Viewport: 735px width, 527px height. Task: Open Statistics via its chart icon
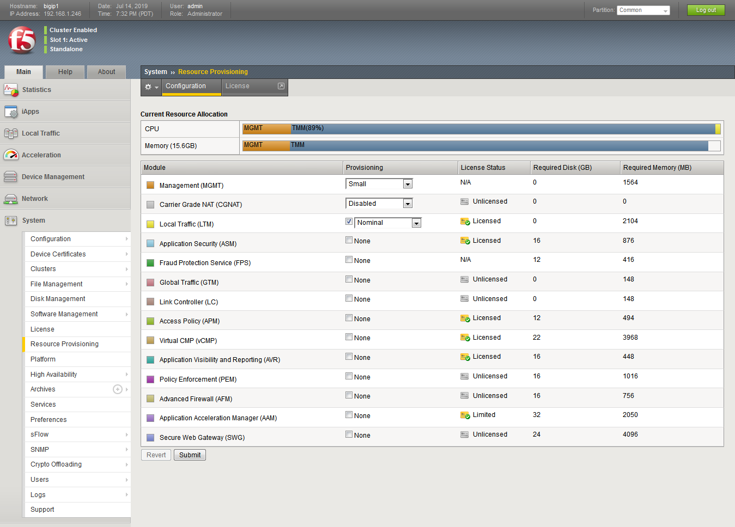coord(11,90)
